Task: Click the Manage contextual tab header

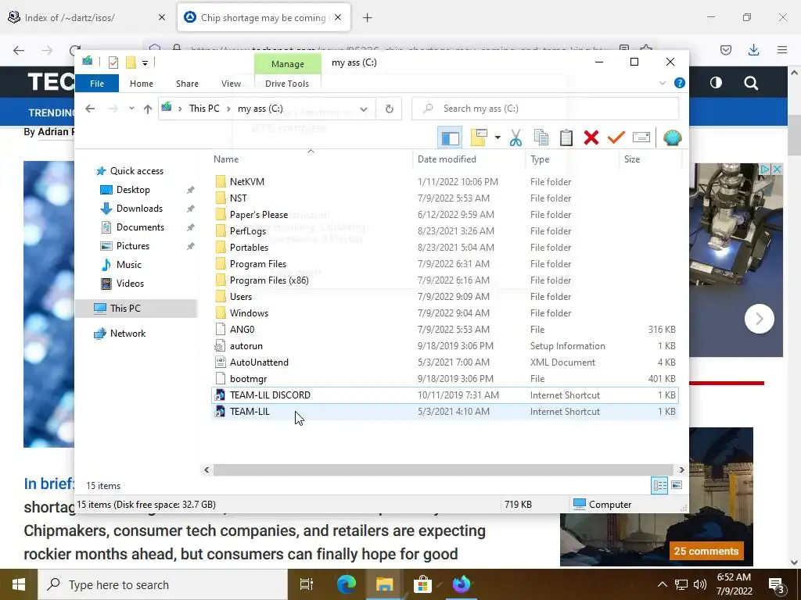Action: [x=288, y=64]
